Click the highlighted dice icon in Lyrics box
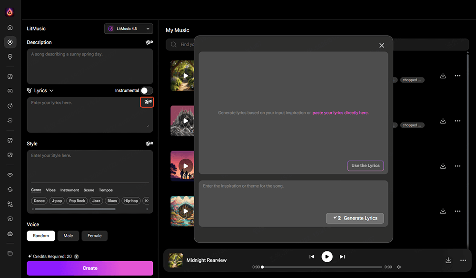476x278 pixels. (x=147, y=102)
